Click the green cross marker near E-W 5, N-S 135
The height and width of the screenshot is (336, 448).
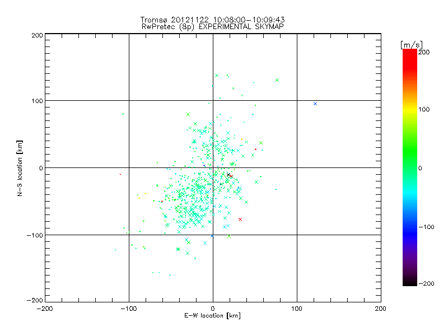pos(217,76)
